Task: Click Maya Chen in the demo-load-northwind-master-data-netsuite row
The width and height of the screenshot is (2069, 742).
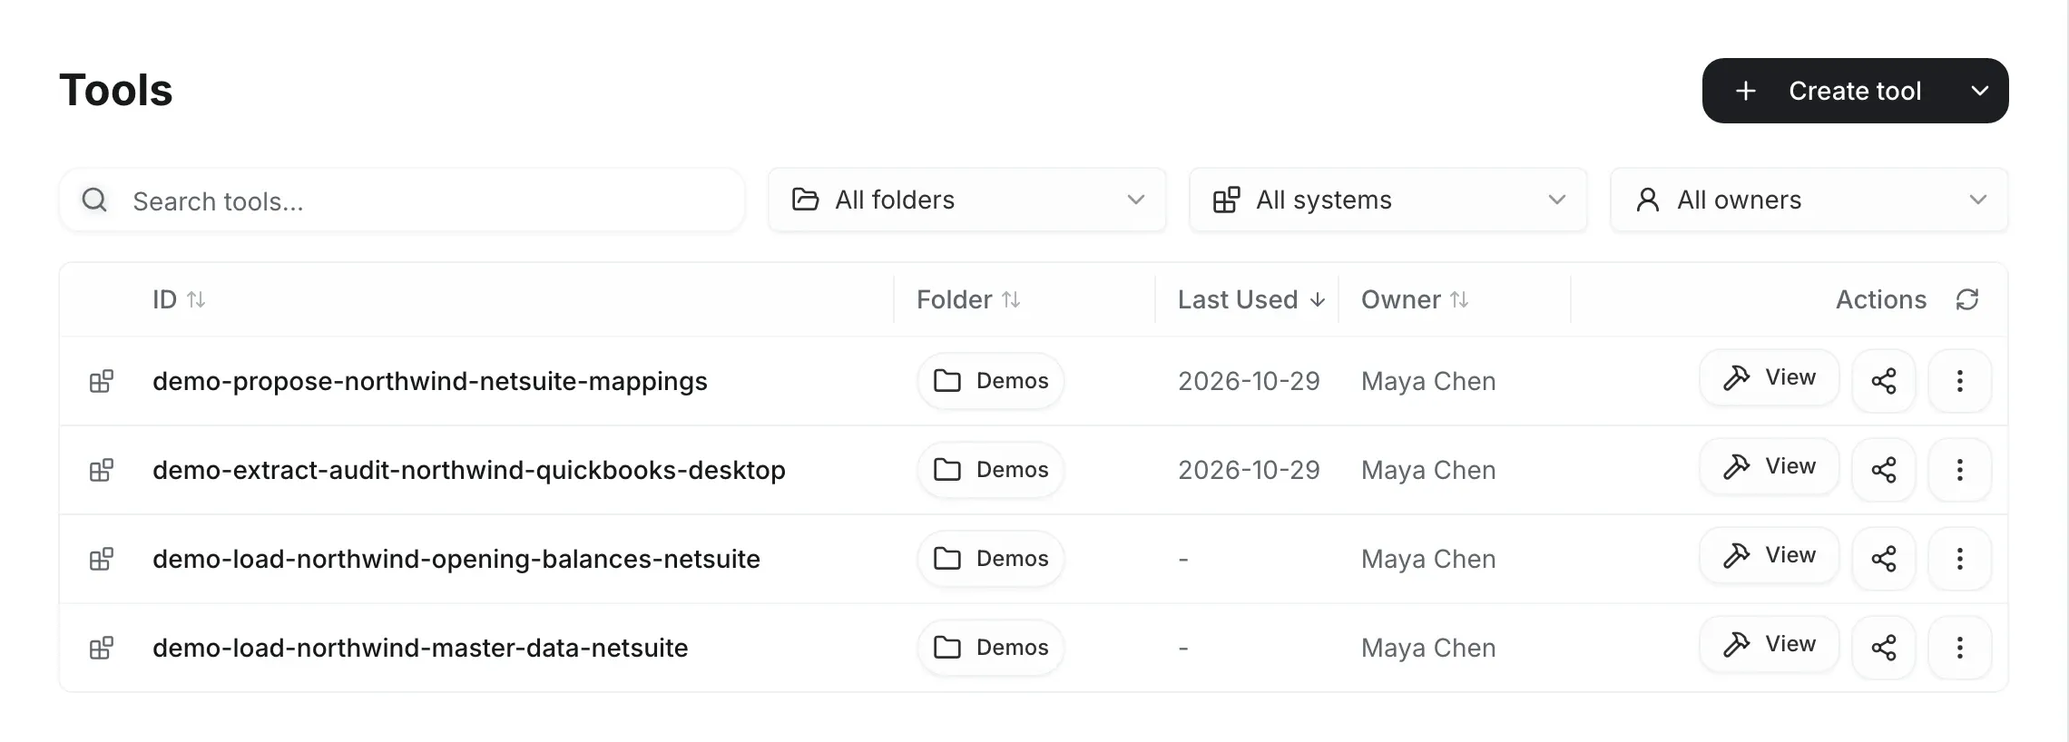Action: [x=1428, y=648]
